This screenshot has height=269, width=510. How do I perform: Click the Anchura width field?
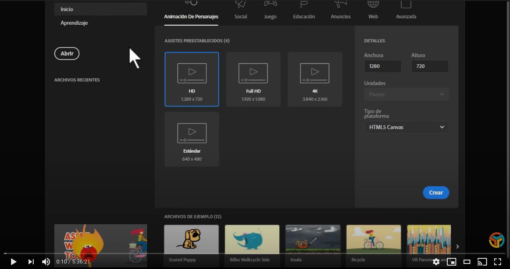click(x=382, y=67)
